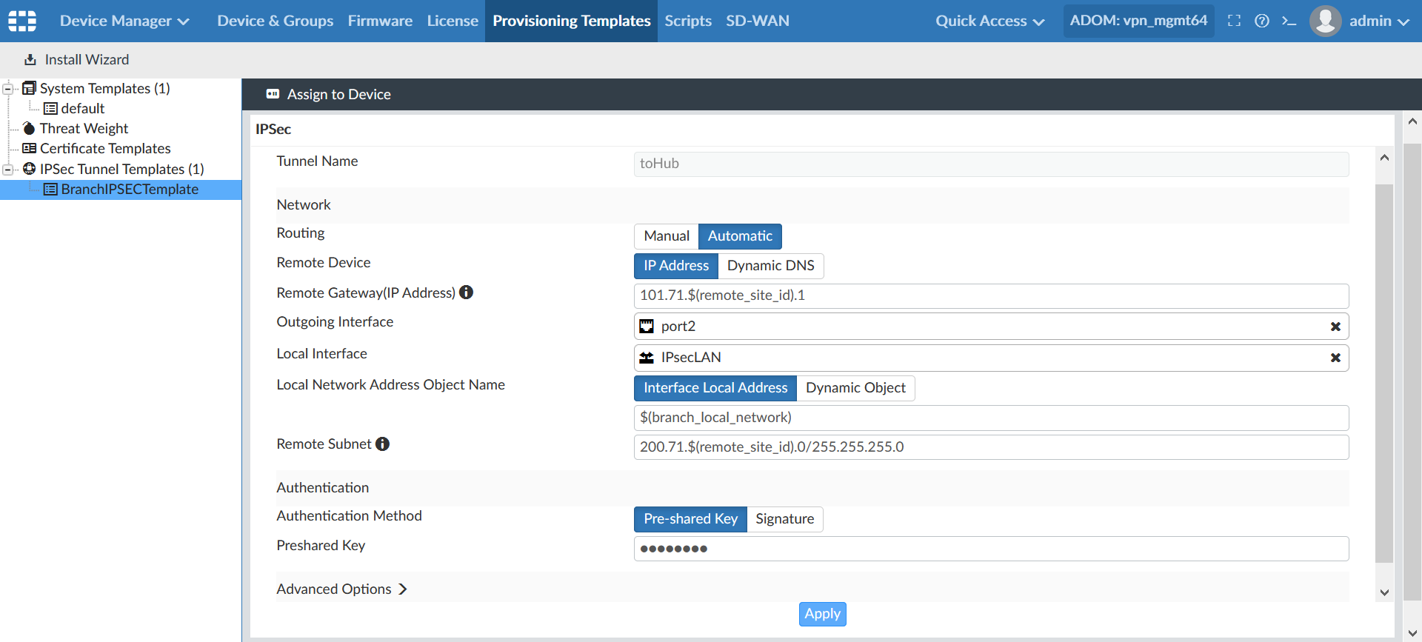Open the Quick Access dropdown

point(989,21)
